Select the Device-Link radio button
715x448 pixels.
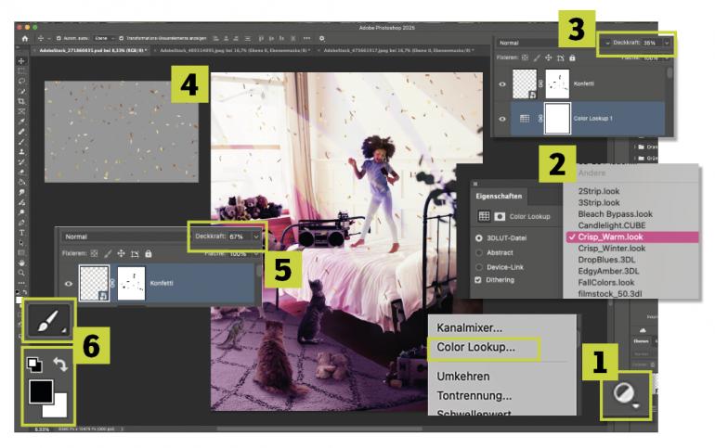click(479, 267)
